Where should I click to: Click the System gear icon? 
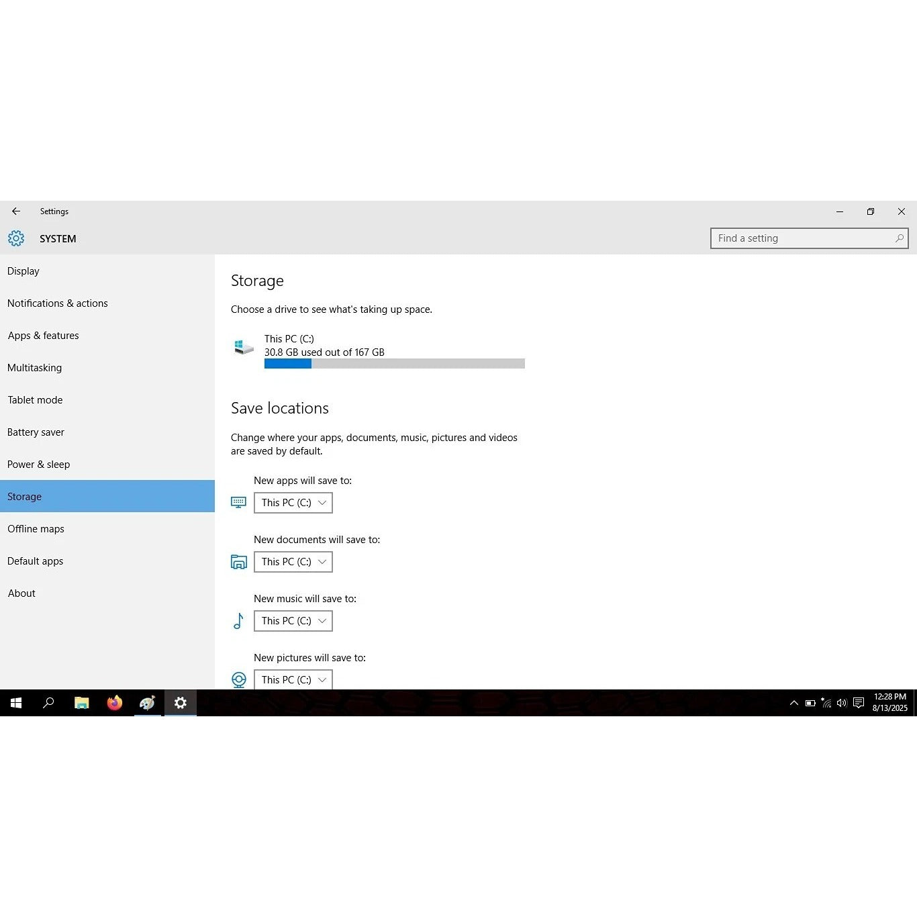click(x=16, y=238)
